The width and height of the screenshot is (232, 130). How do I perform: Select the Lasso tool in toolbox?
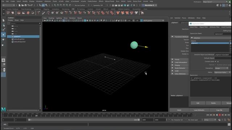[4, 25]
